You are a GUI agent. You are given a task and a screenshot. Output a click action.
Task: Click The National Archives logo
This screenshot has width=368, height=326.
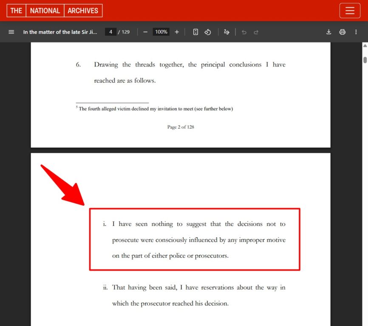(x=54, y=11)
